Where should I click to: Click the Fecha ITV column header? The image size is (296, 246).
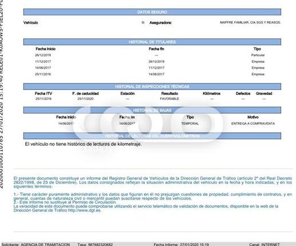point(44,93)
